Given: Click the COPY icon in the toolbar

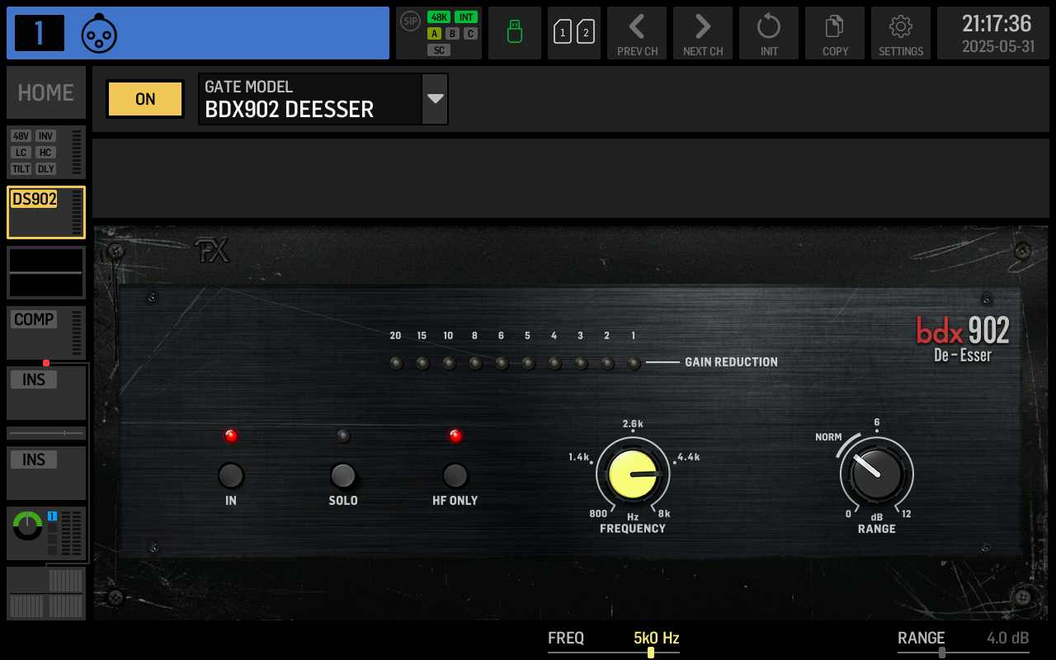Looking at the screenshot, I should tap(834, 33).
